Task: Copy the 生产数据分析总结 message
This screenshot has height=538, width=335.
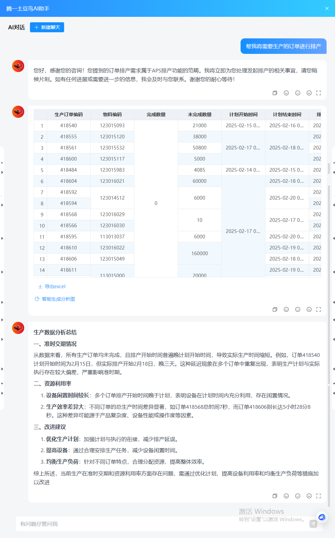Action: (x=275, y=496)
